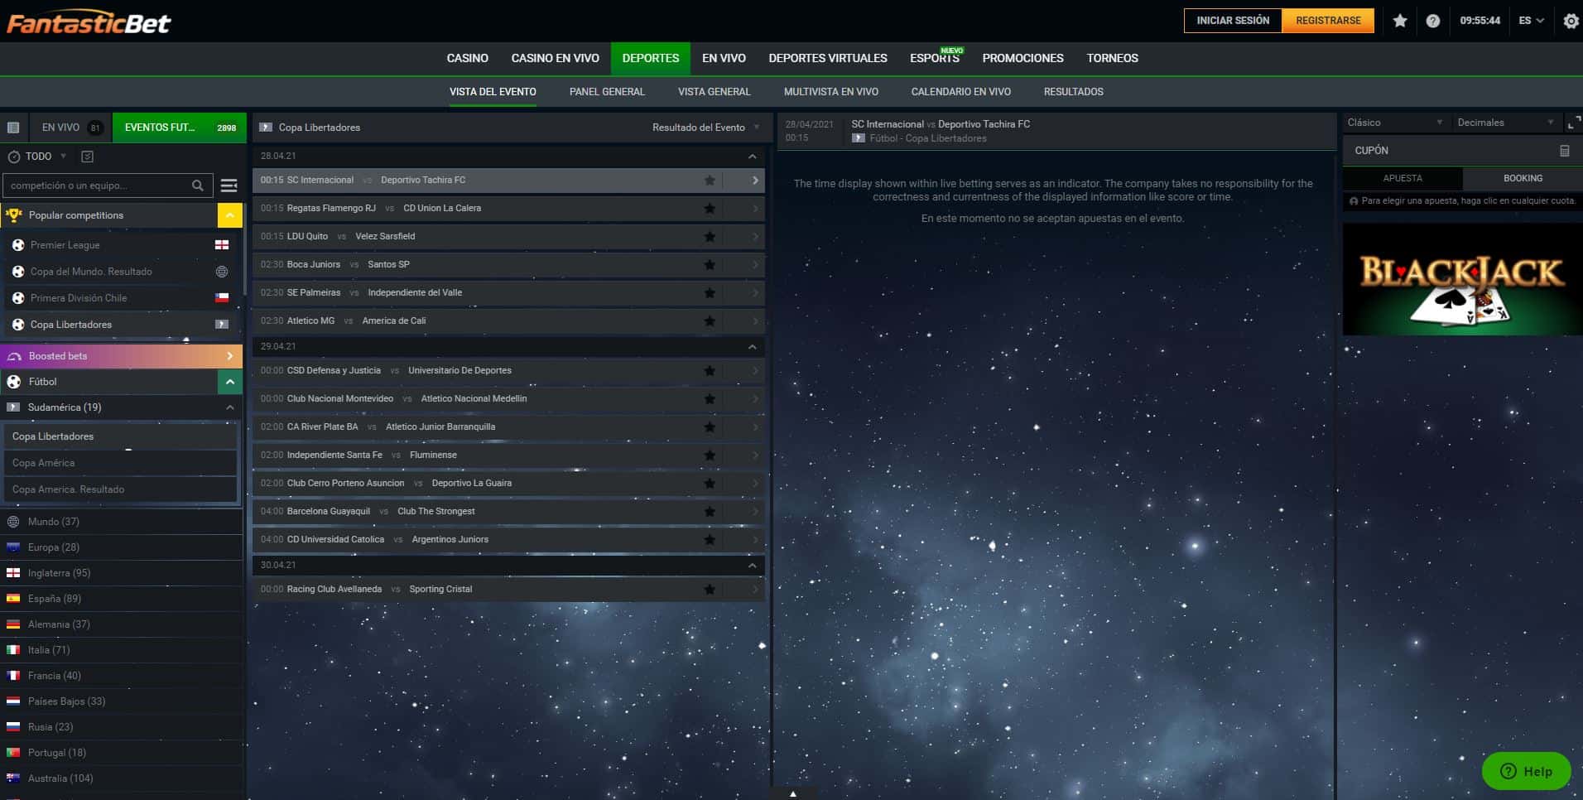This screenshot has height=800, width=1583.
Task: Open the TODO time filter dropdown
Action: click(38, 157)
